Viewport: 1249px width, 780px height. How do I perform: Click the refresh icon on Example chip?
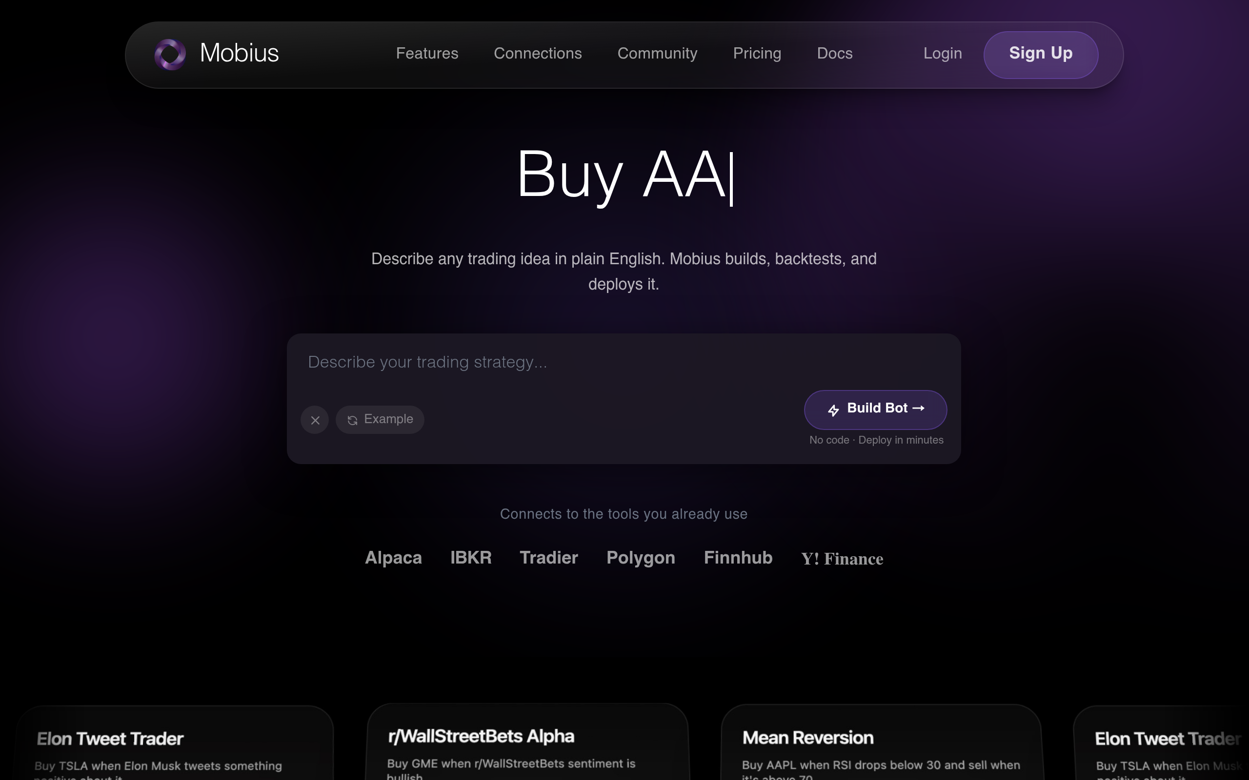pos(353,420)
